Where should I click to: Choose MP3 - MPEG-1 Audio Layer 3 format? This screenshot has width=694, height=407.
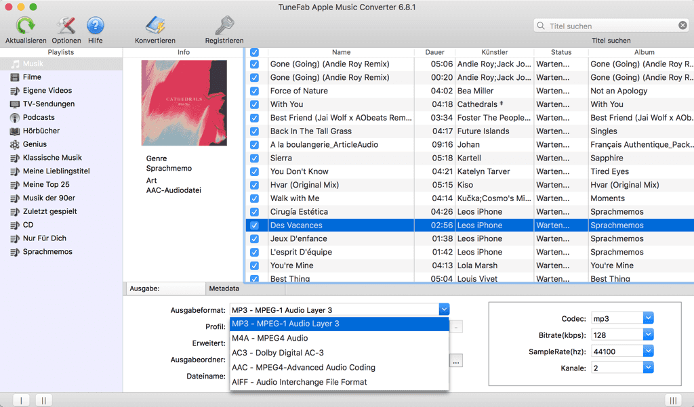340,324
